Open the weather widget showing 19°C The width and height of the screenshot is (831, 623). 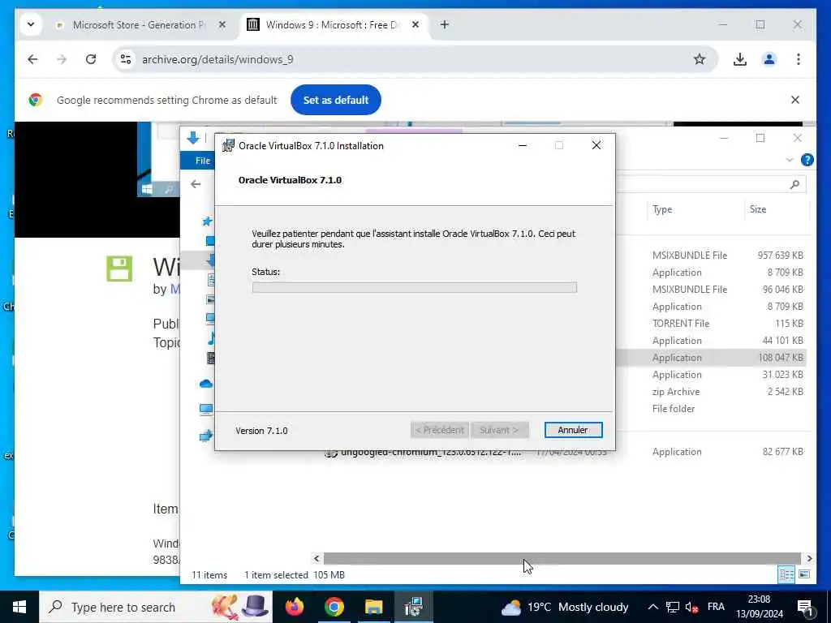click(x=565, y=607)
